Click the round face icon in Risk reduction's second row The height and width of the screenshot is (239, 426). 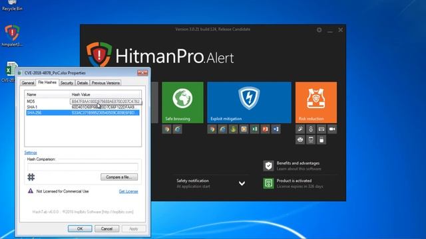coord(300,140)
